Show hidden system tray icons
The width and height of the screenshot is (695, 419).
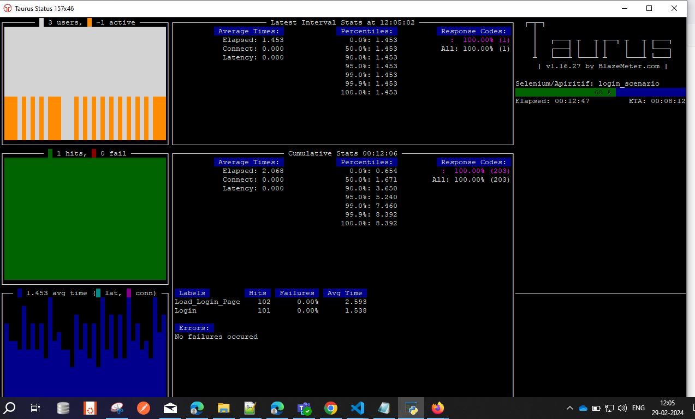(x=569, y=408)
